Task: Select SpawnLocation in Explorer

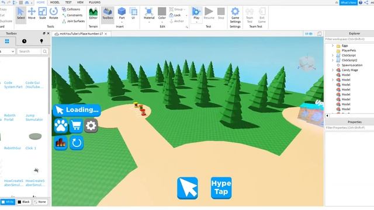Action: pyautogui.click(x=352, y=65)
